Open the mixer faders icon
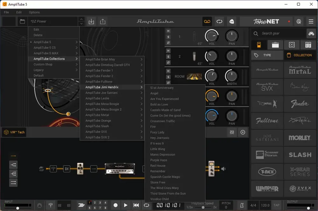The height and width of the screenshot is (211, 318). click(232, 133)
